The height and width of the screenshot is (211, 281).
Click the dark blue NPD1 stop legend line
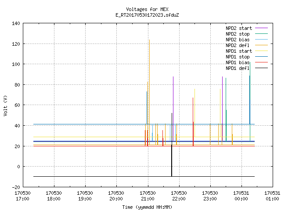(262, 57)
